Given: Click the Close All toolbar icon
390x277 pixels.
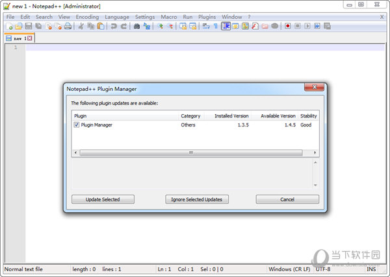Looking at the screenshot, I should tap(58, 26).
